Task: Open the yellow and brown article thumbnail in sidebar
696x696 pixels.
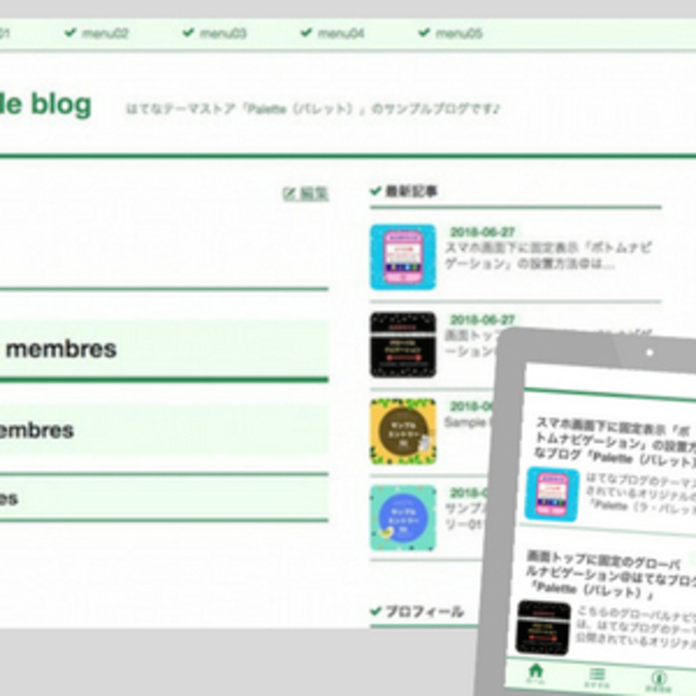Action: [403, 432]
